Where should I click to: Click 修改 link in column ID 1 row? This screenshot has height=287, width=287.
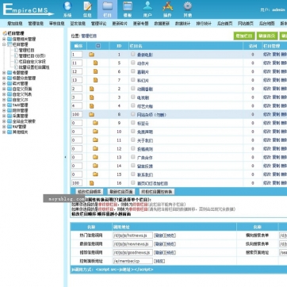[266, 55]
